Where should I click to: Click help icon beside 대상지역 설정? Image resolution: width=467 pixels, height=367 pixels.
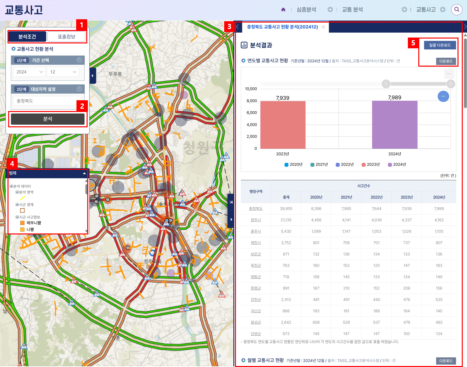(79, 89)
